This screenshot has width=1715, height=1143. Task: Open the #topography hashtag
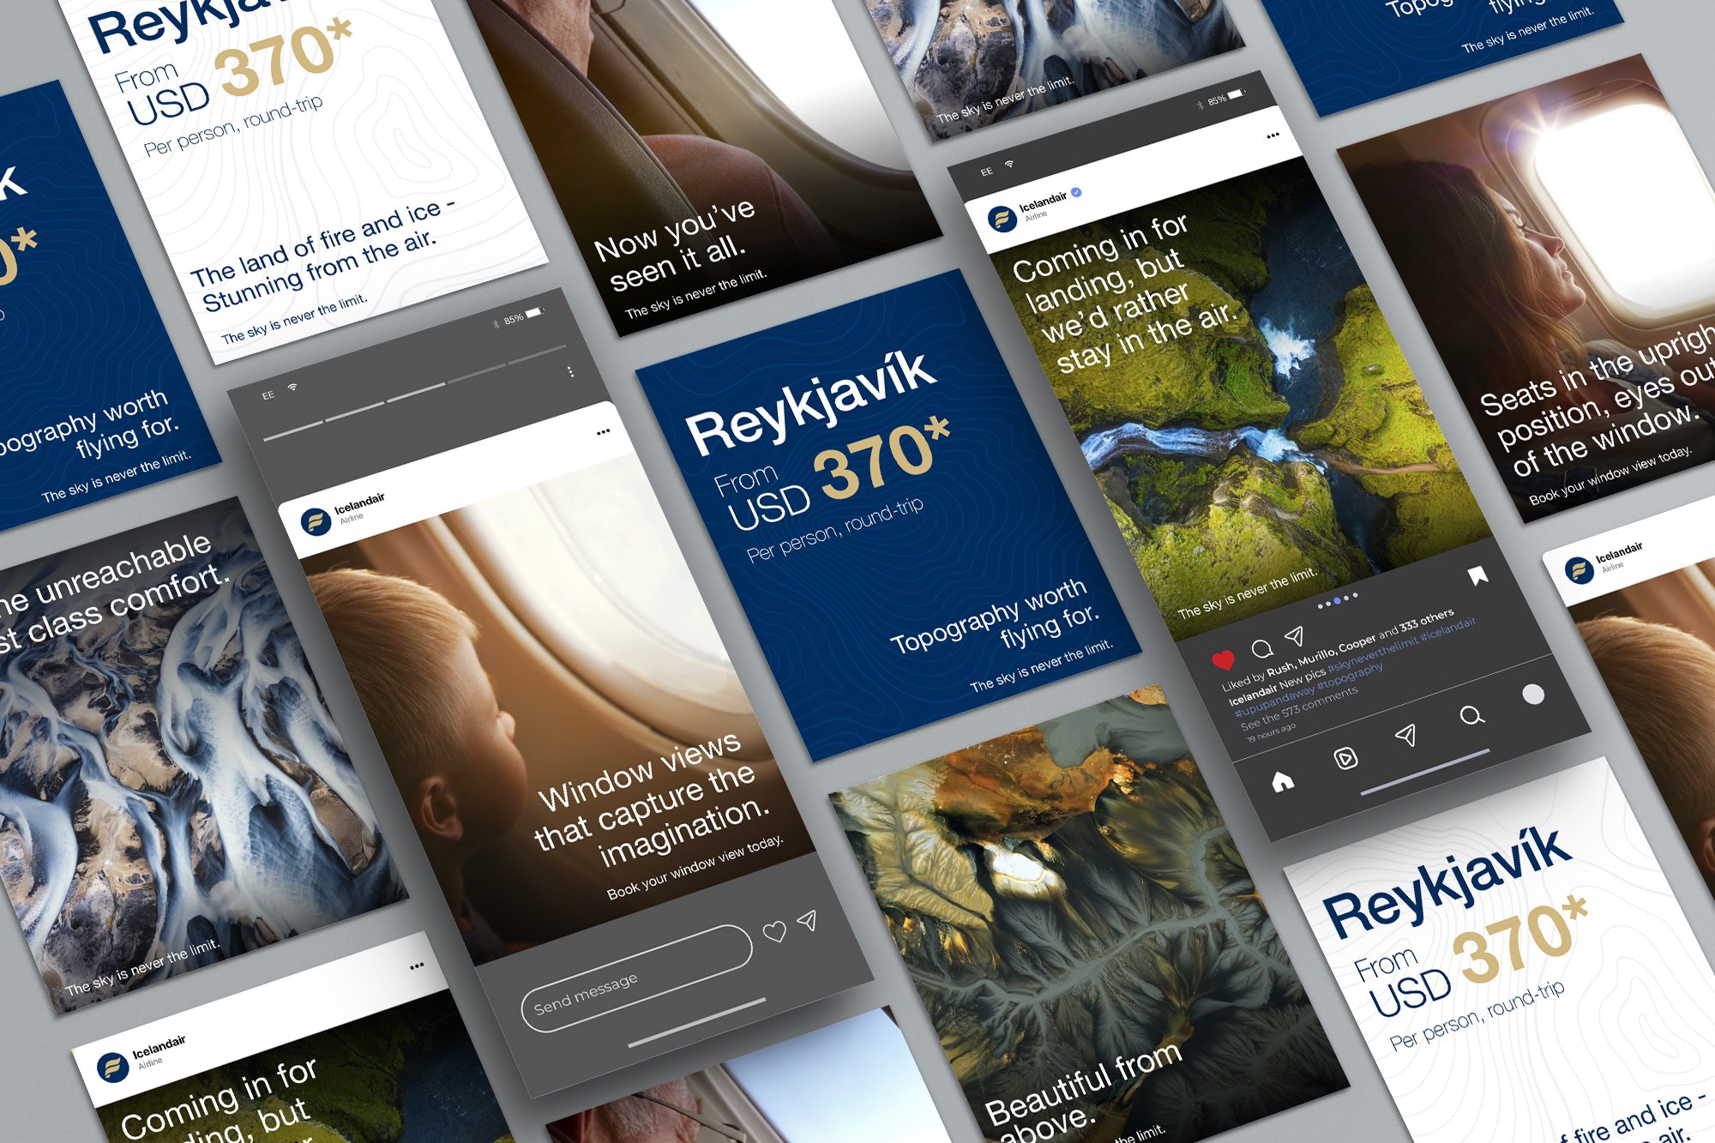[x=1350, y=677]
